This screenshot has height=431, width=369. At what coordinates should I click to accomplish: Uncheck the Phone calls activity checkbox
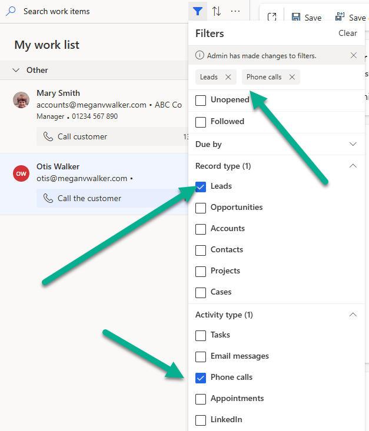pos(201,377)
